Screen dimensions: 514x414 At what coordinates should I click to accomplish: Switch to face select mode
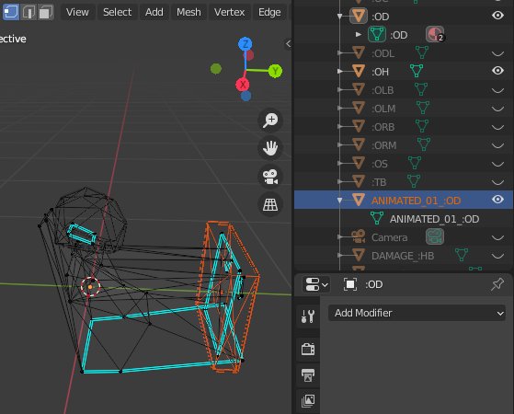(46, 12)
